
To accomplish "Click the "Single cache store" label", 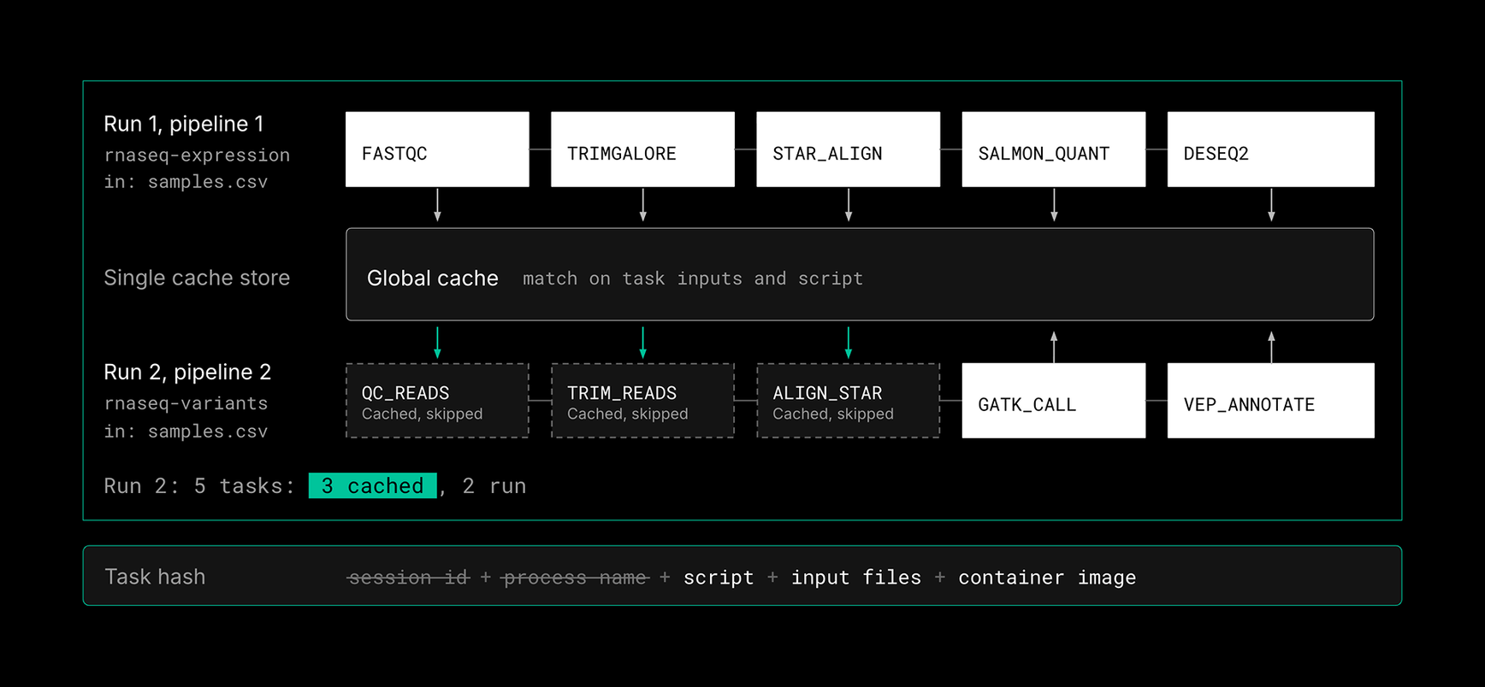I will coord(197,278).
